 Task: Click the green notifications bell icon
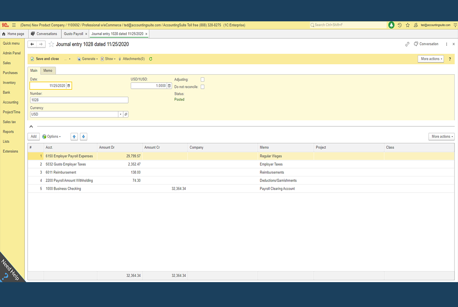391,25
